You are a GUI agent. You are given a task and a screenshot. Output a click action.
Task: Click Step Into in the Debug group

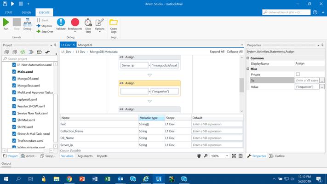(x=44, y=26)
